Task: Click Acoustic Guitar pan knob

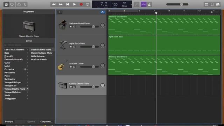Action: pos(103,65)
